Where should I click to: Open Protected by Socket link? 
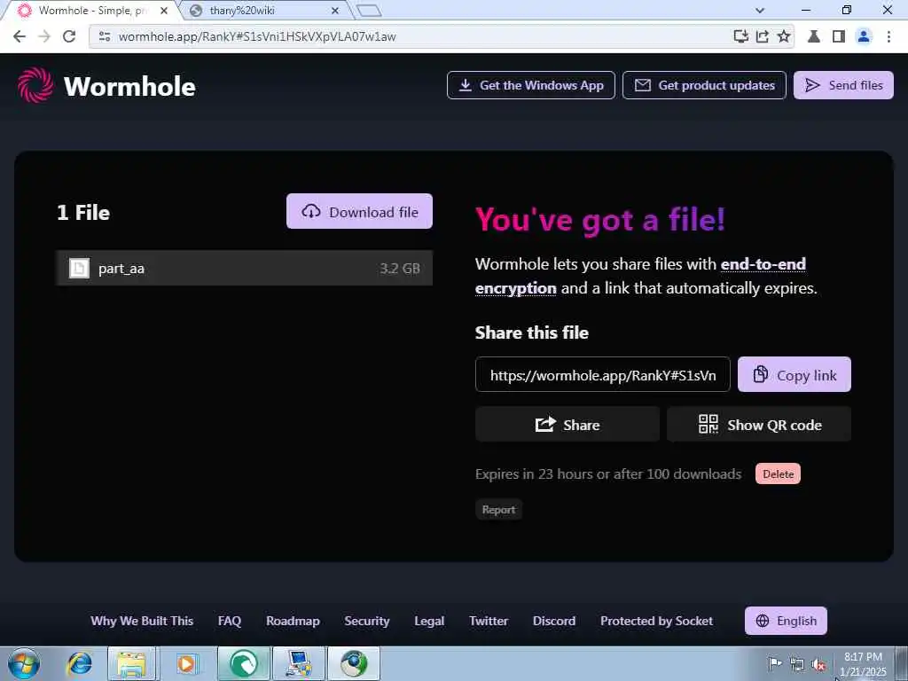[x=656, y=621]
